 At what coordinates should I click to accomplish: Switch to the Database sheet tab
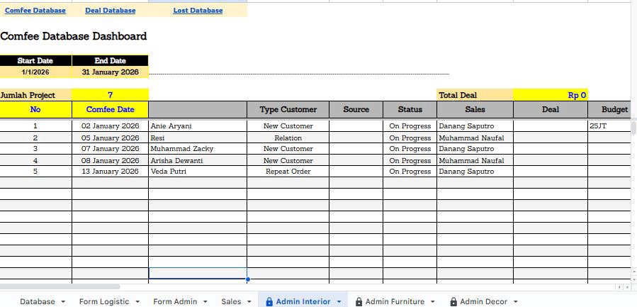(x=37, y=301)
